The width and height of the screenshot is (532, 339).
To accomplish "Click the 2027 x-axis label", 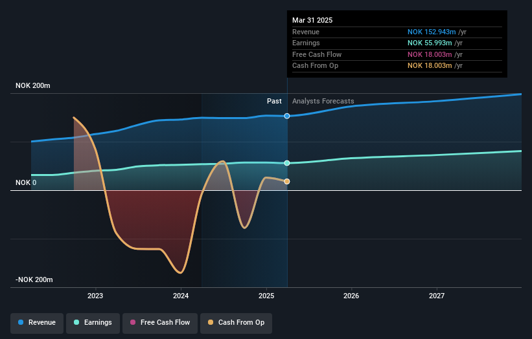I will tap(437, 296).
